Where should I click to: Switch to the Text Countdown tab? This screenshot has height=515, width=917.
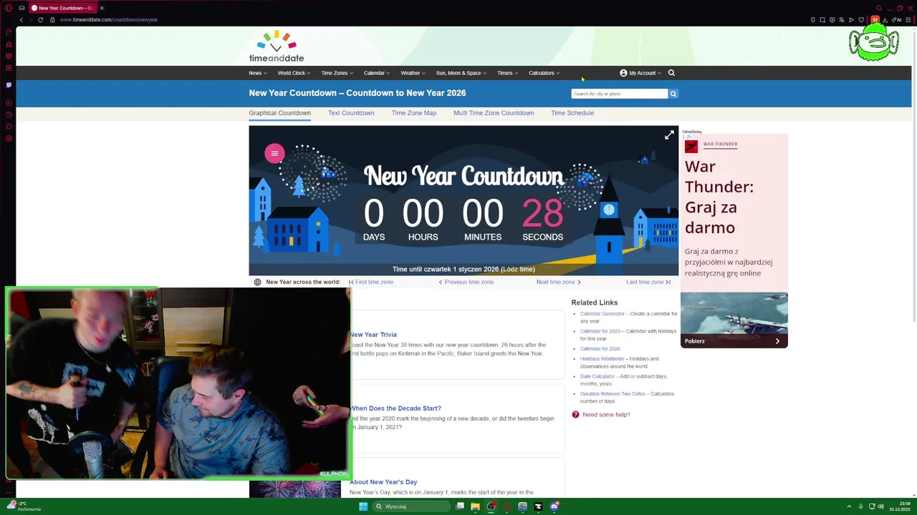point(351,113)
